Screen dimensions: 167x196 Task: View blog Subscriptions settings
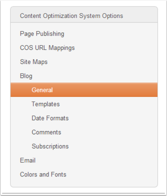pyautogui.click(x=50, y=147)
